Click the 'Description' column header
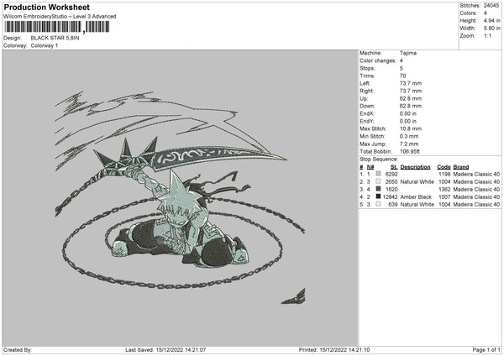The width and height of the screenshot is (504, 356). tap(415, 167)
